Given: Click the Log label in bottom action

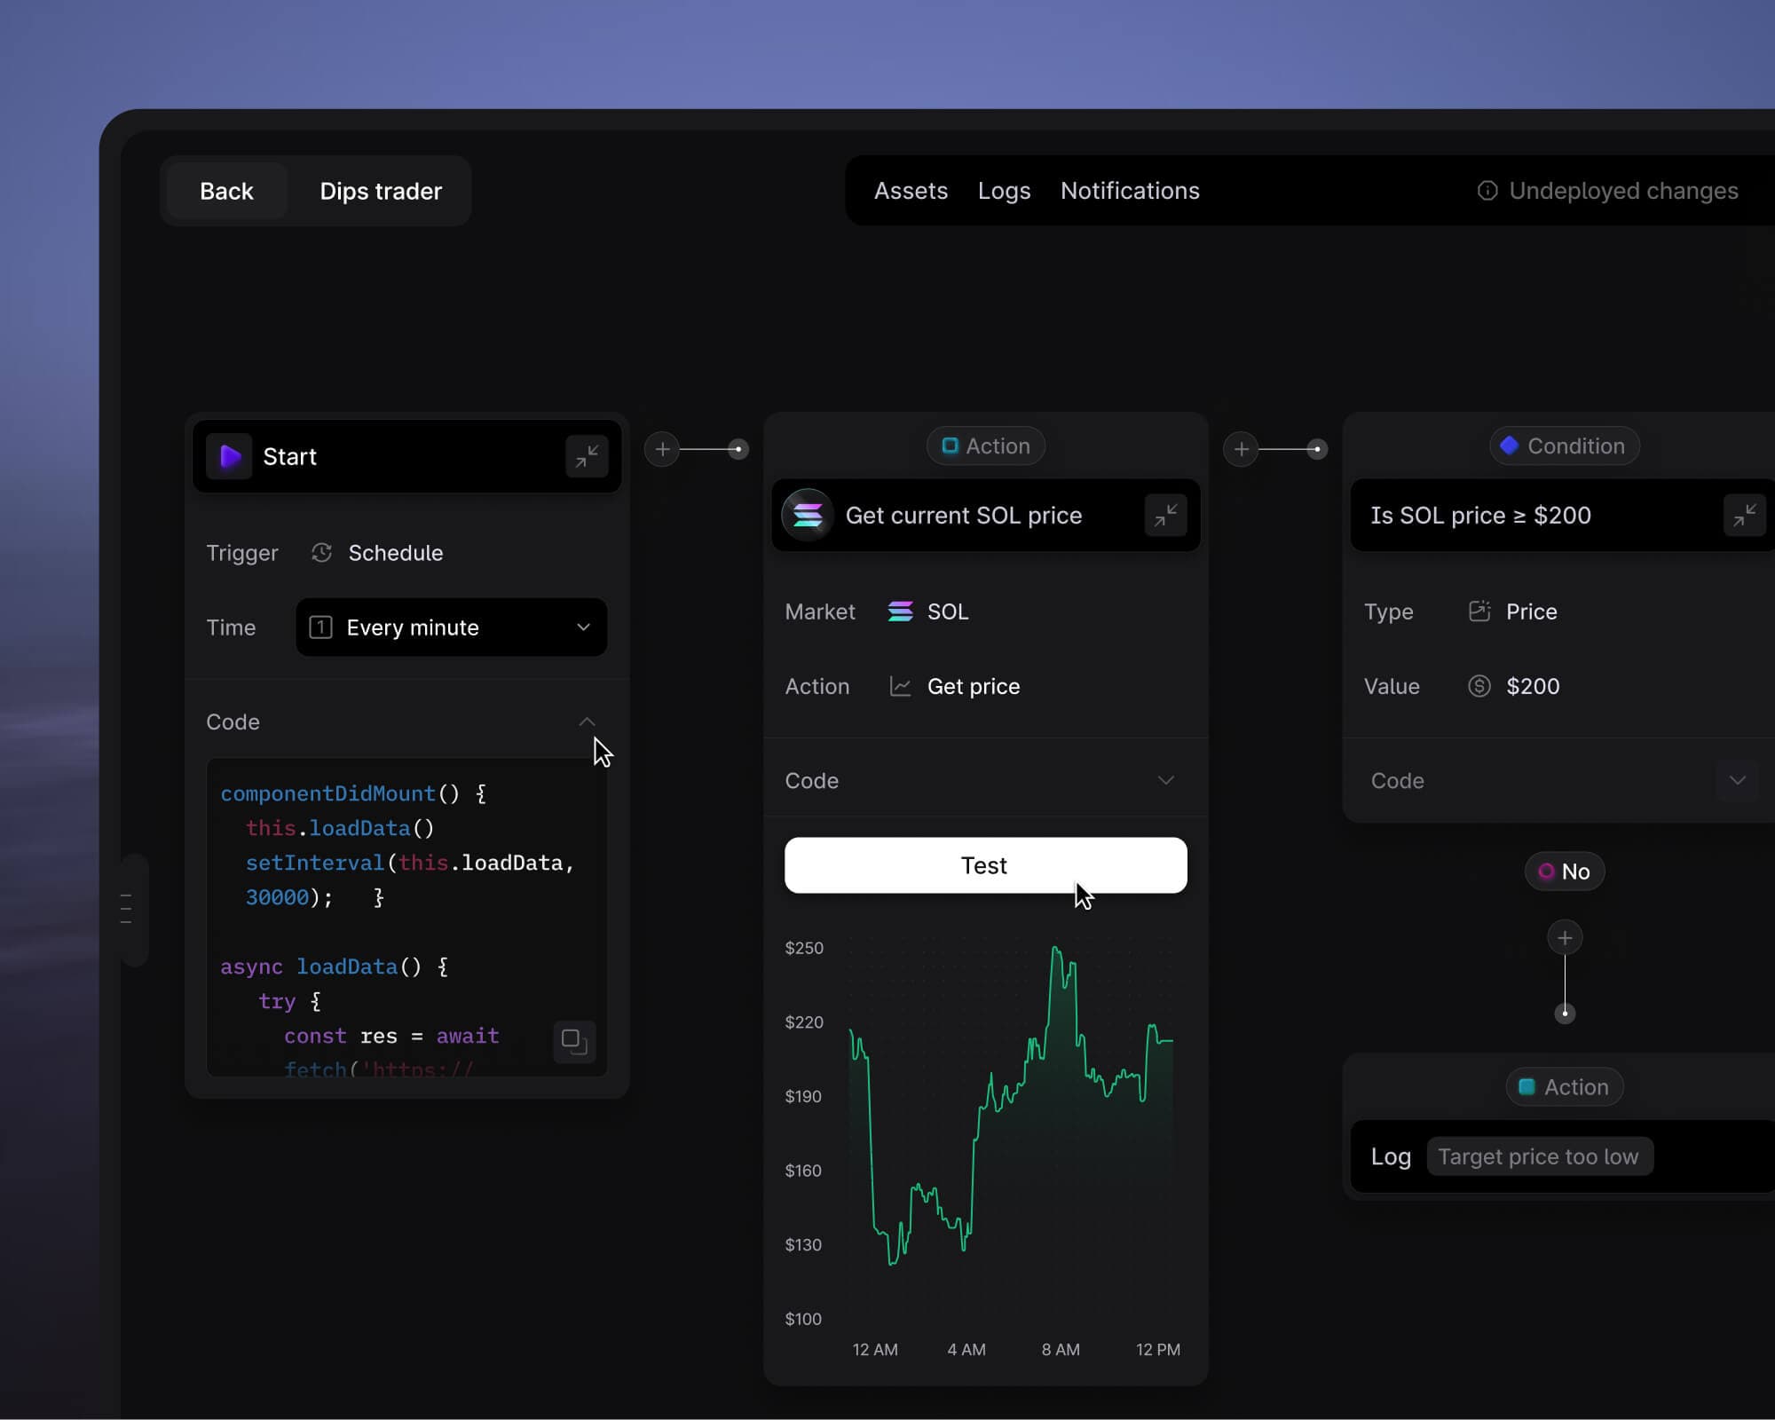Looking at the screenshot, I should pyautogui.click(x=1391, y=1156).
